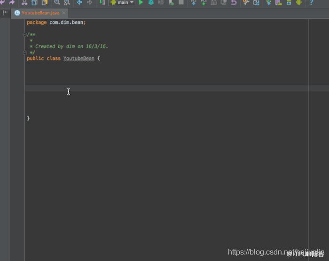This screenshot has width=329, height=261.
Task: Open Android Device Monitor icon
Action: (299, 2)
